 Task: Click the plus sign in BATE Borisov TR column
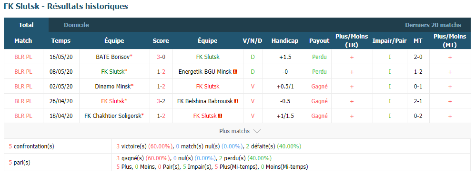(352, 57)
